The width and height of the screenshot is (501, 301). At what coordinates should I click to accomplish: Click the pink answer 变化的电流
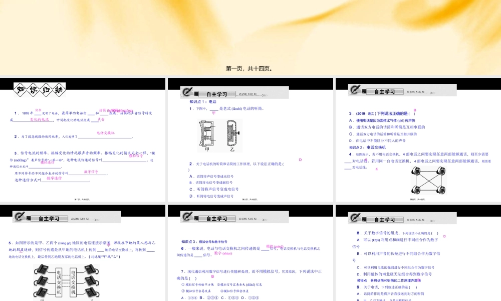[x=40, y=120]
